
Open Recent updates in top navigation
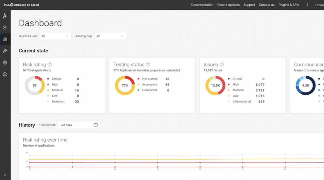tap(228, 5)
